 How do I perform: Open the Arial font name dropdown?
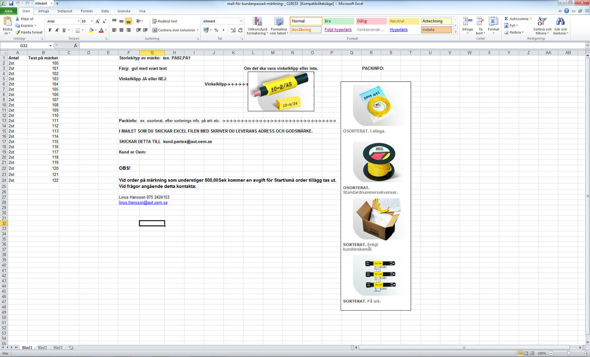tap(78, 21)
